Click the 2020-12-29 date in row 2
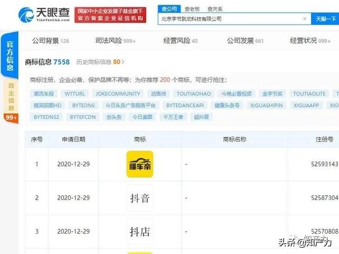Screen dimensions: 339x254 (x=74, y=198)
